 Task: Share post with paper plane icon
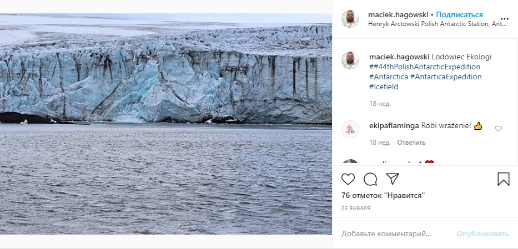point(393,179)
